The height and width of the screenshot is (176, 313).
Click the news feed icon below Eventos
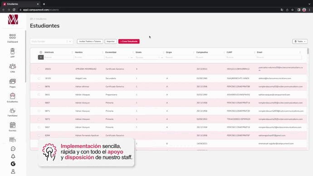click(12, 140)
